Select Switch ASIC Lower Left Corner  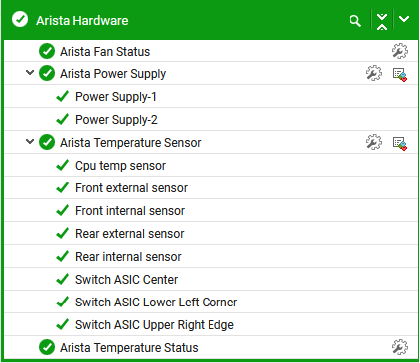tap(211, 302)
